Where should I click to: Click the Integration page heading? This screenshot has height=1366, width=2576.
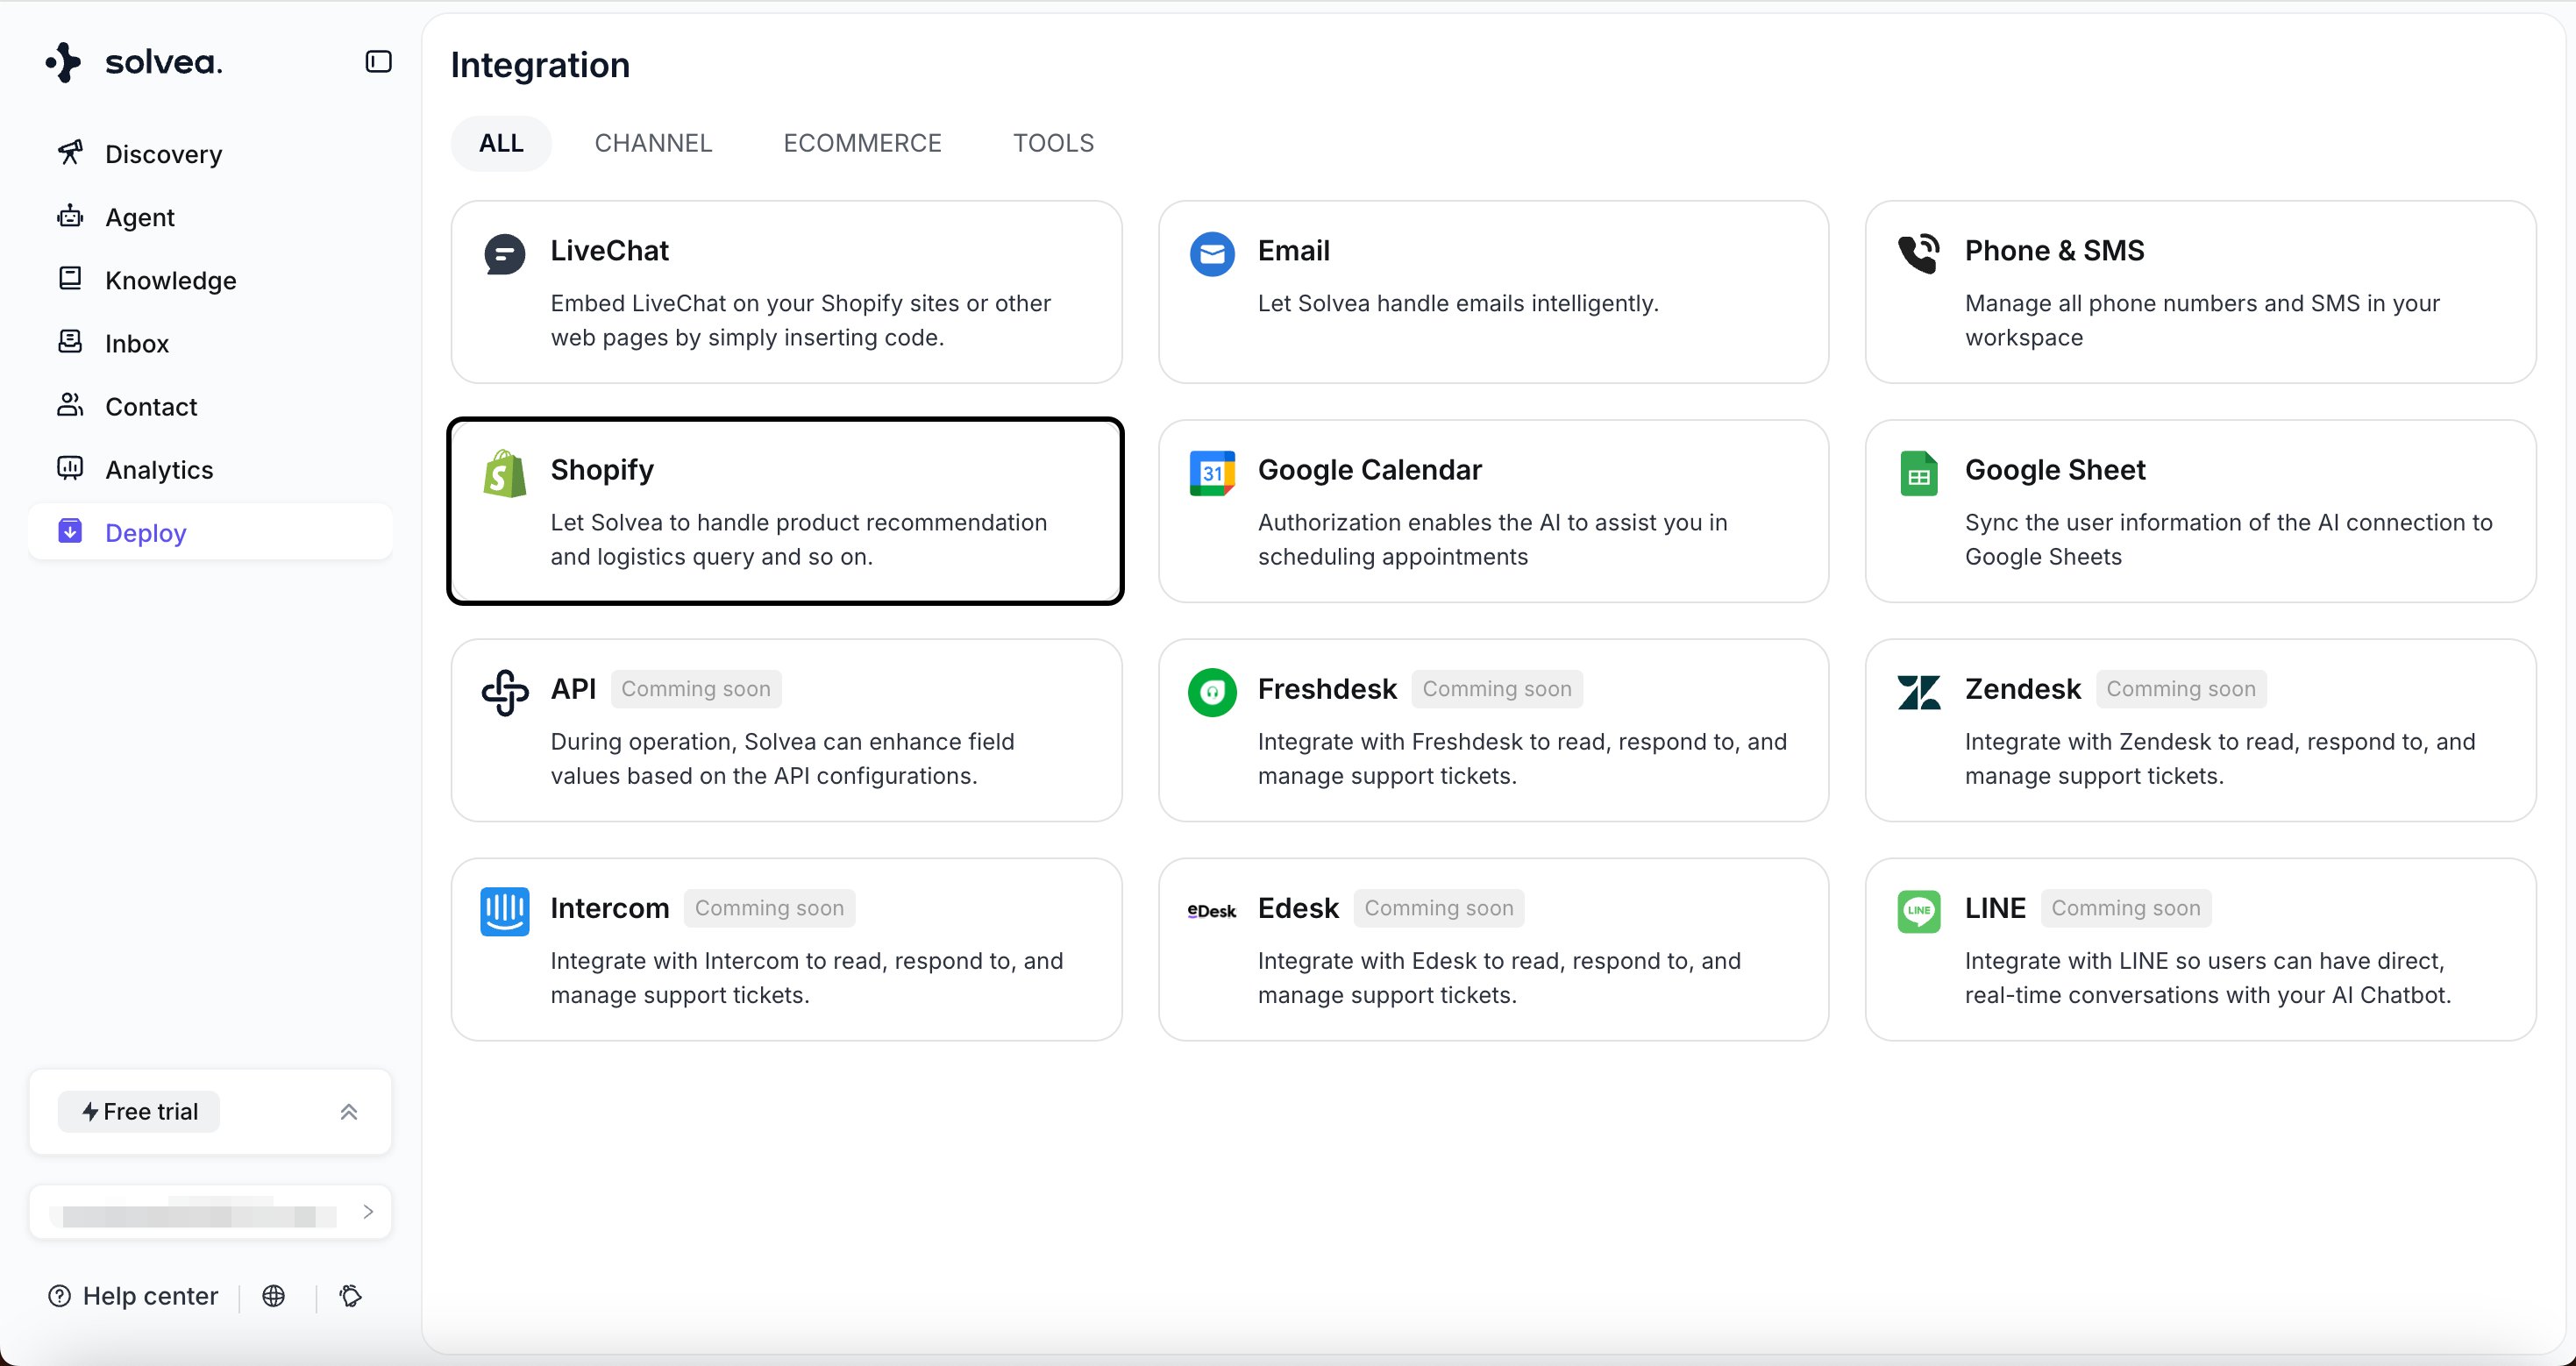(540, 65)
